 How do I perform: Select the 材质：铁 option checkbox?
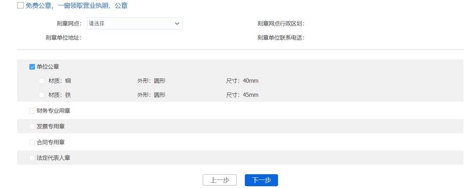(42, 95)
